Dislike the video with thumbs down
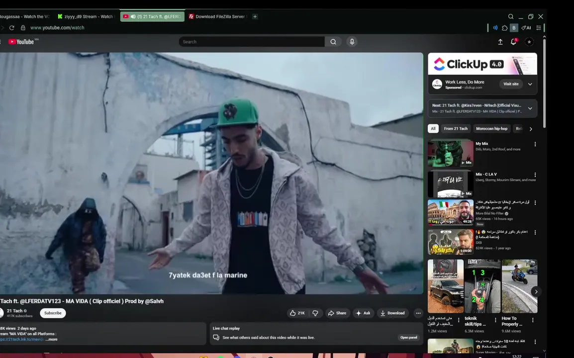This screenshot has height=358, width=574. coord(315,313)
